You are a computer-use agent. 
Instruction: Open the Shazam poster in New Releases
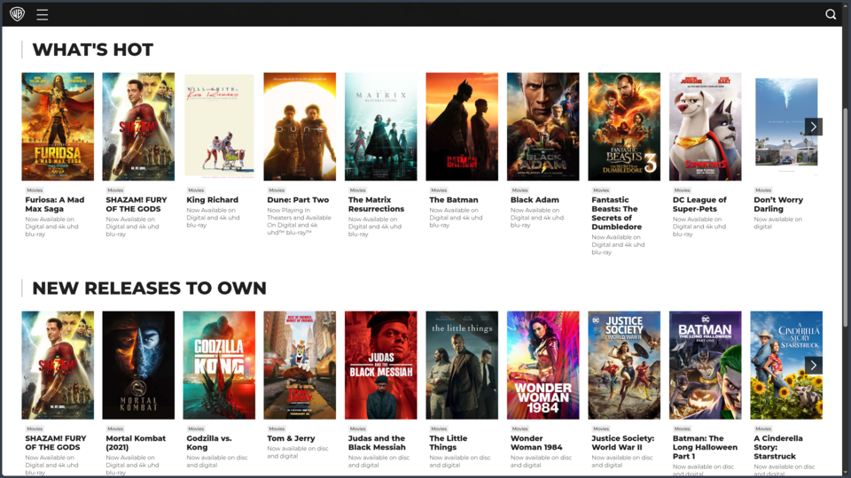click(x=58, y=366)
